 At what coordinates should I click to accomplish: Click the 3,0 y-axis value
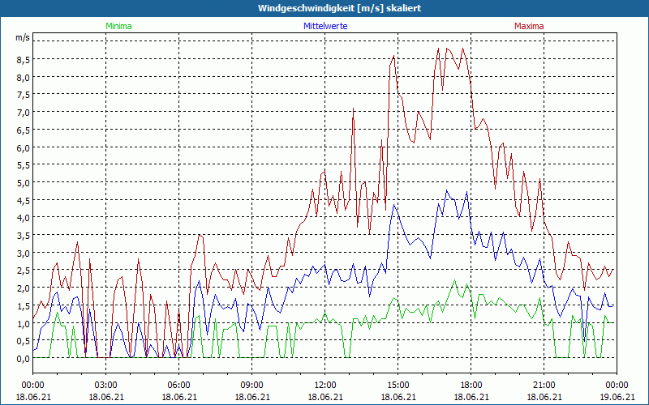point(23,253)
